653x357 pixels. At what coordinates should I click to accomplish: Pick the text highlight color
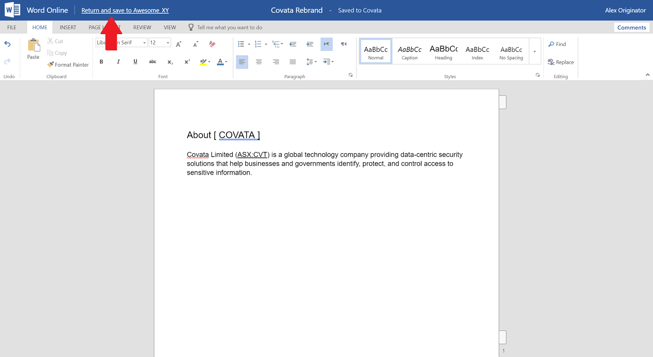(x=203, y=62)
